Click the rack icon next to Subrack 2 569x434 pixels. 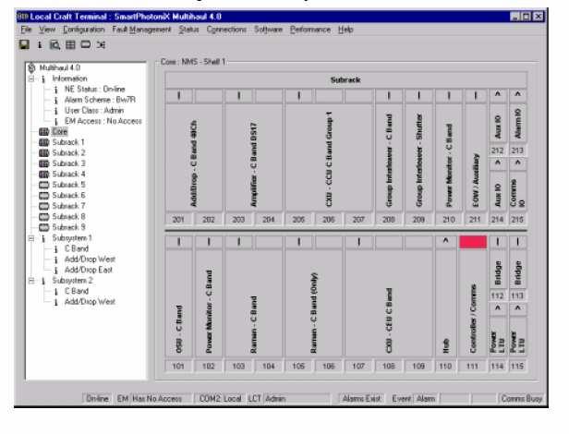pos(44,153)
